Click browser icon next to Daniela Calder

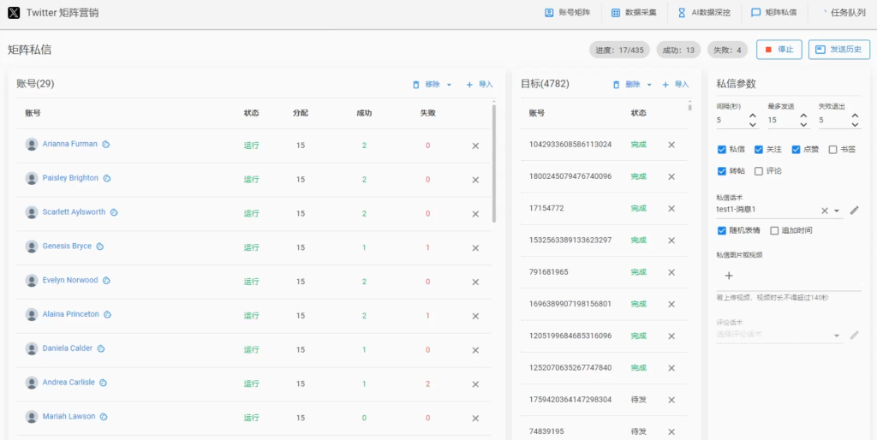point(101,348)
